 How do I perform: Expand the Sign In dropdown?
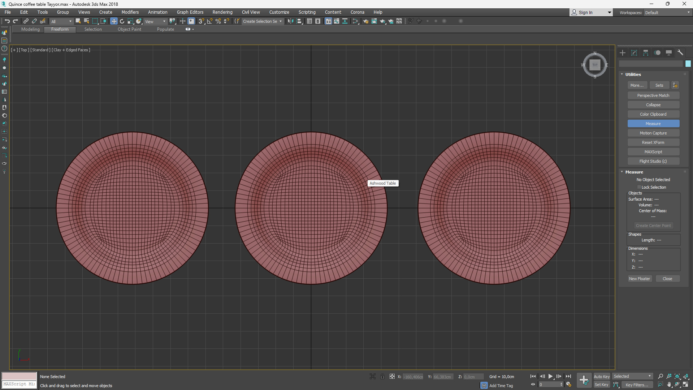point(610,13)
